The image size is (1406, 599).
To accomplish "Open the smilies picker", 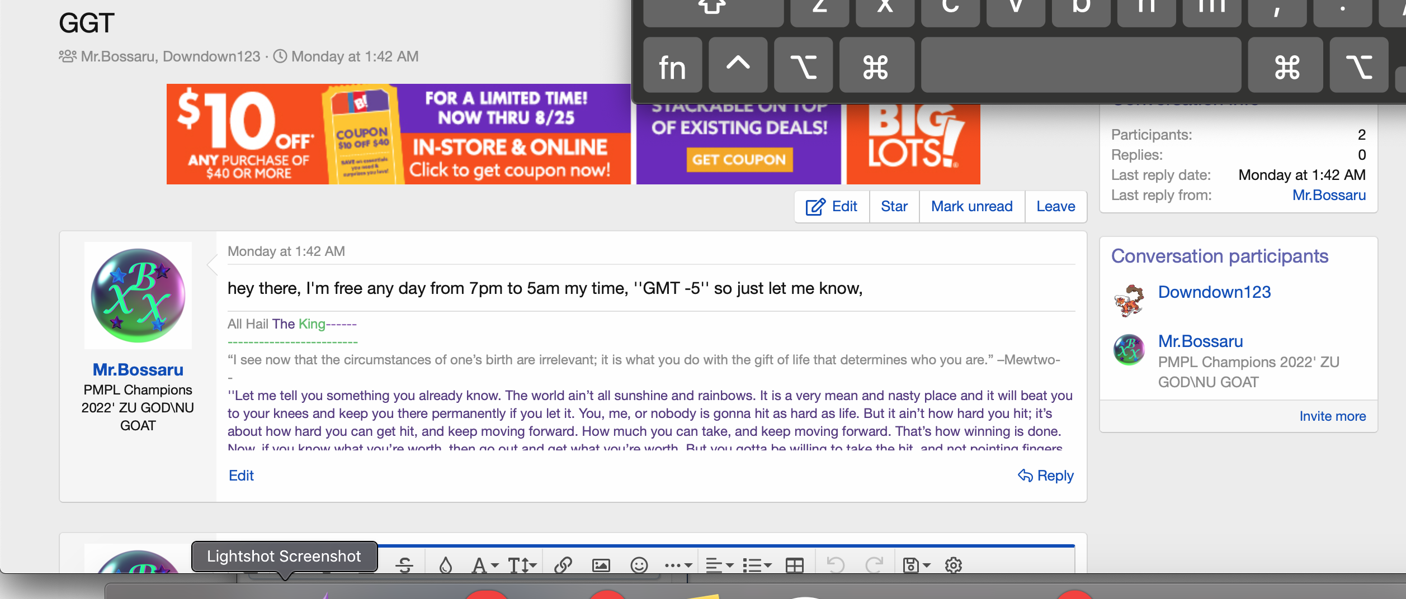I will (x=639, y=565).
